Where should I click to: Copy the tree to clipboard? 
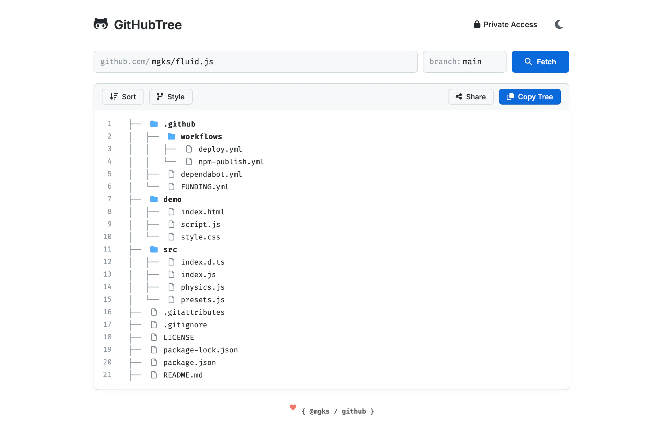pyautogui.click(x=530, y=97)
